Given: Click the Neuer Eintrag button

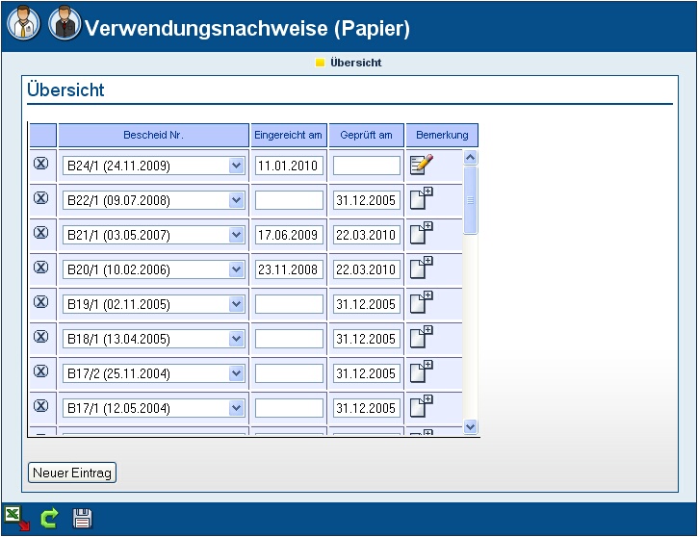Looking at the screenshot, I should (72, 473).
